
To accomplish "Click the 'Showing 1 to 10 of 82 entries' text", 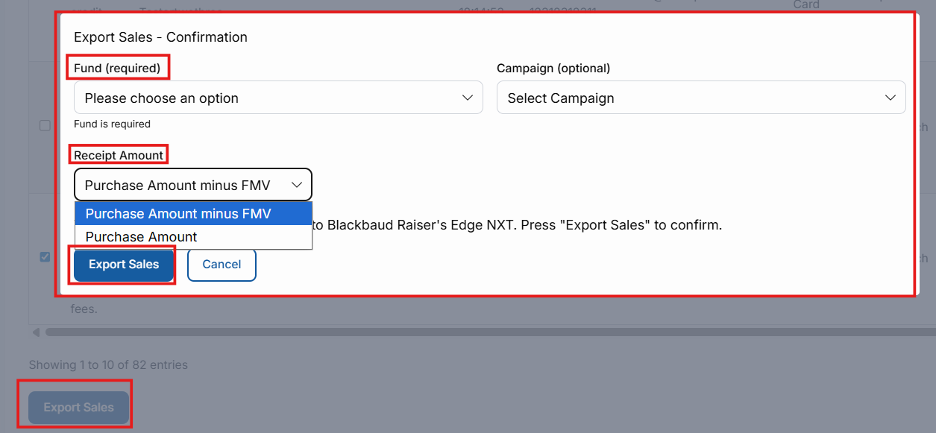I will point(108,365).
